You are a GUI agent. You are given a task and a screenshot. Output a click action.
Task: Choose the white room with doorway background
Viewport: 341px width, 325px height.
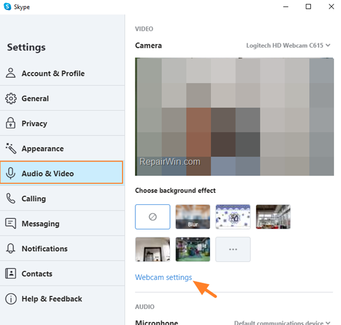tap(152, 249)
